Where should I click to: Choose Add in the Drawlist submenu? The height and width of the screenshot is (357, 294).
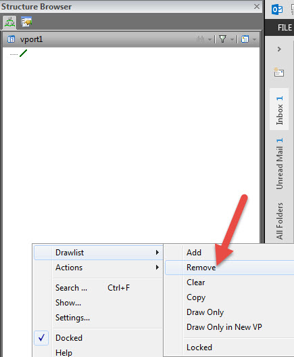pos(230,253)
